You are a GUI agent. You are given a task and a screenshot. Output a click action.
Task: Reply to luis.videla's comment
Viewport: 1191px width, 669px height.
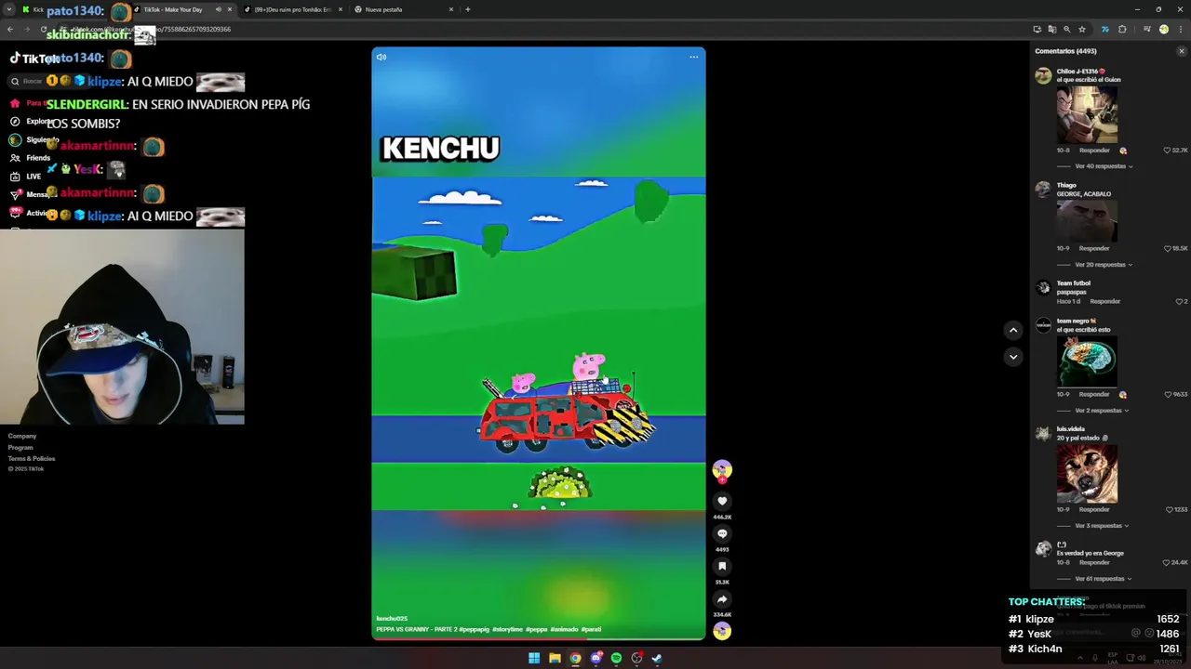(1094, 510)
